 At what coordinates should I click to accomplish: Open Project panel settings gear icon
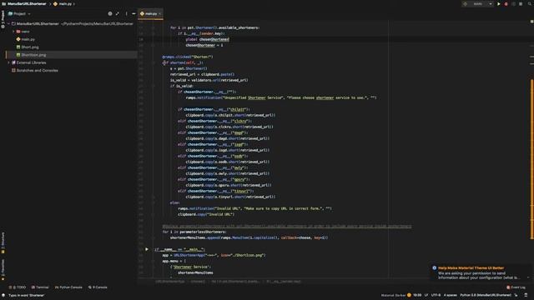click(x=110, y=13)
